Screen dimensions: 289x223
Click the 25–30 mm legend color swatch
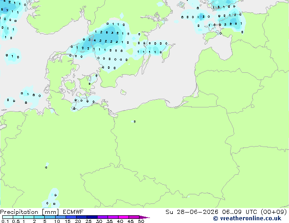[x=92, y=217]
